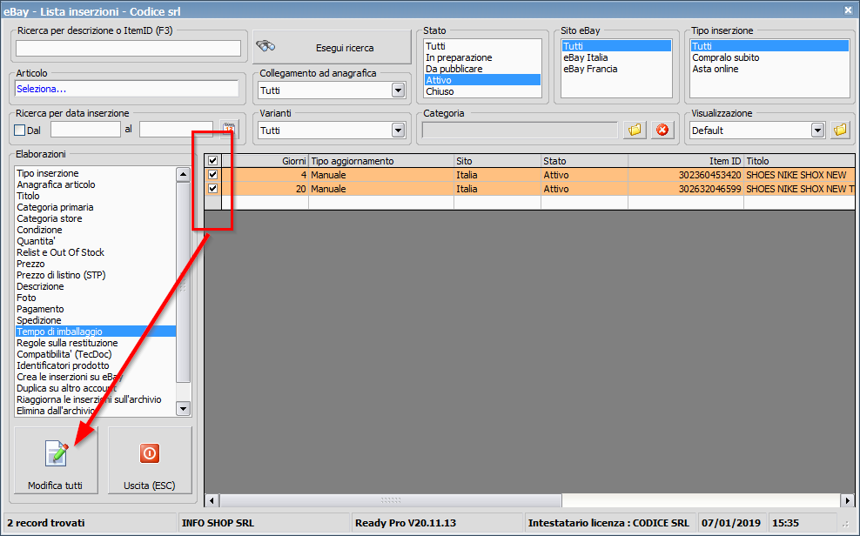The image size is (860, 536).
Task: Select Anagrafica articolo in Elaborazioni
Action: click(96, 184)
